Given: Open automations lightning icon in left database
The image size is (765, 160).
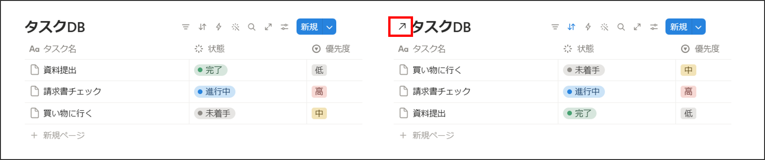Looking at the screenshot, I should pyautogui.click(x=219, y=27).
